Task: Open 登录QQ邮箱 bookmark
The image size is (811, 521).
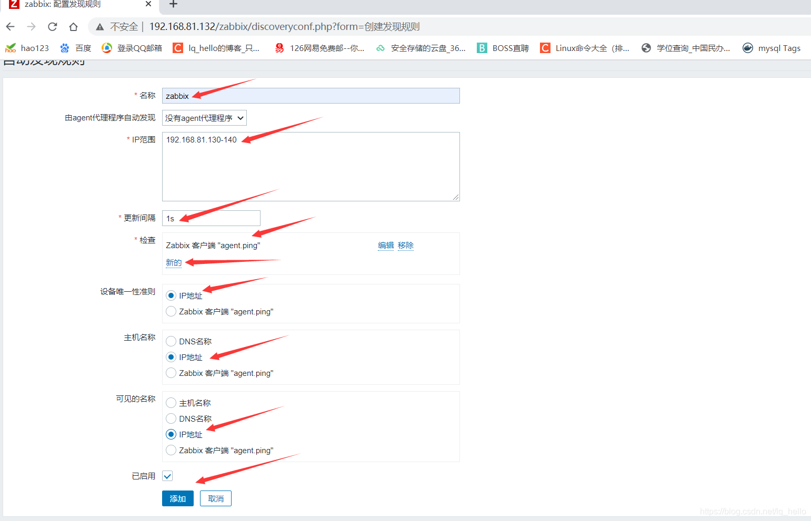Action: click(132, 48)
